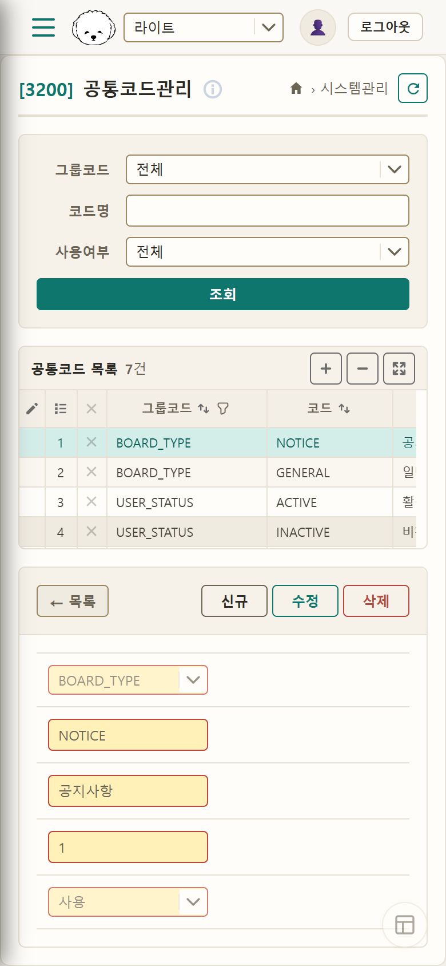This screenshot has width=446, height=966.
Task: Click the list numbering column header
Action: (x=61, y=409)
